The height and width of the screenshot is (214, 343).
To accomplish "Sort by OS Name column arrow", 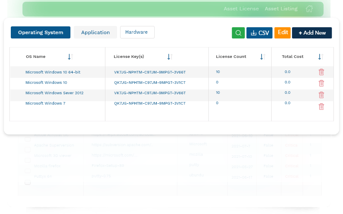I will [70, 57].
